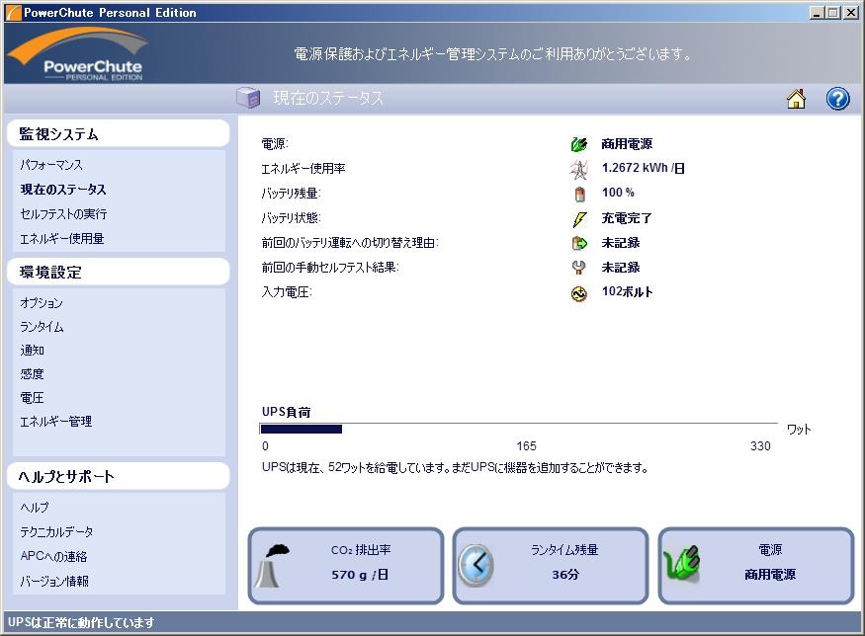Image resolution: width=865 pixels, height=636 pixels.
Task: Minimize the PowerChute window
Action: tap(816, 12)
